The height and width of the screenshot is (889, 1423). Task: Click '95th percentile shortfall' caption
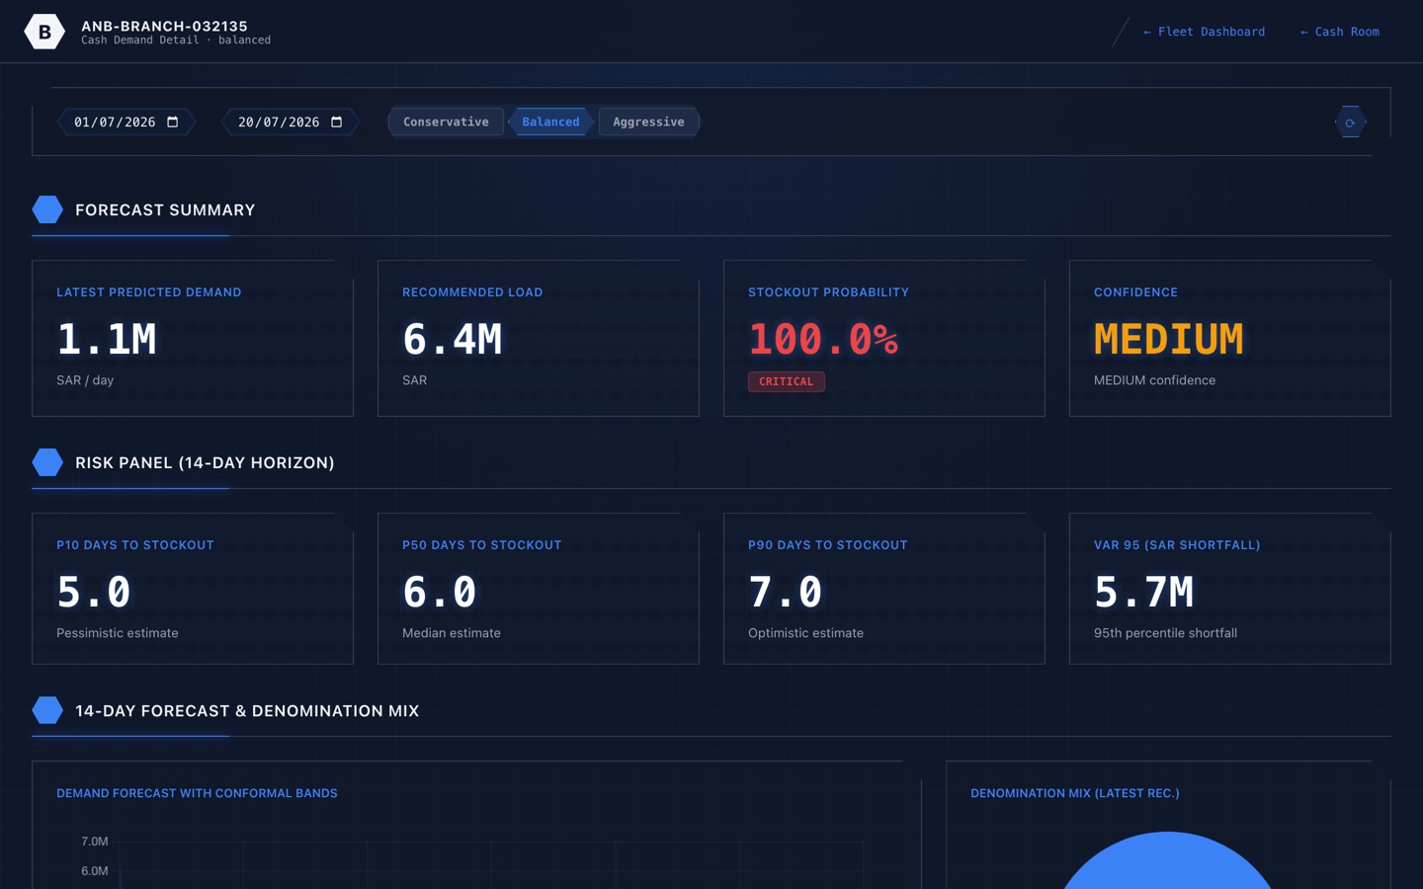(1165, 633)
